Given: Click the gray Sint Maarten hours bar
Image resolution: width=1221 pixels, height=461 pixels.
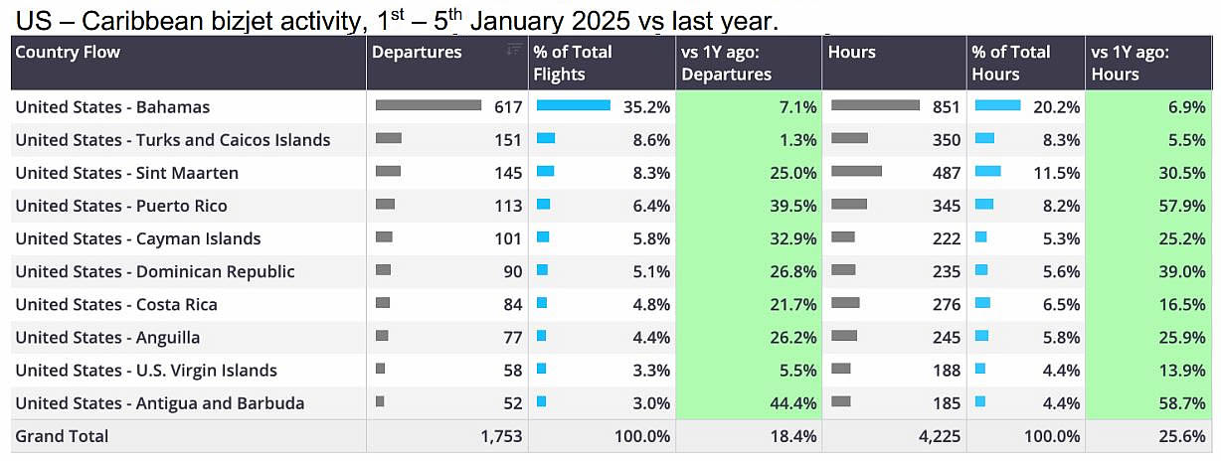Looking at the screenshot, I should point(856,171).
